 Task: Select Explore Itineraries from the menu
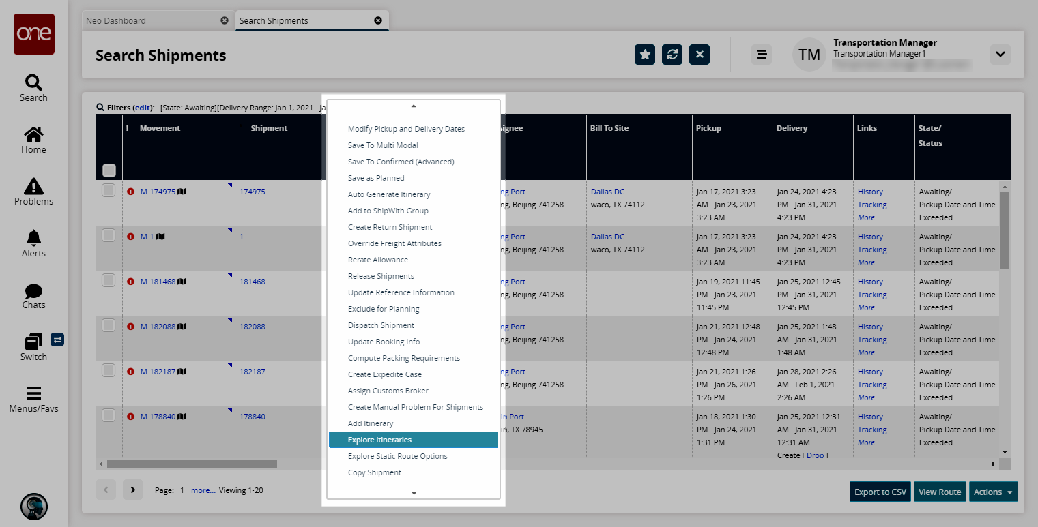[x=379, y=440]
